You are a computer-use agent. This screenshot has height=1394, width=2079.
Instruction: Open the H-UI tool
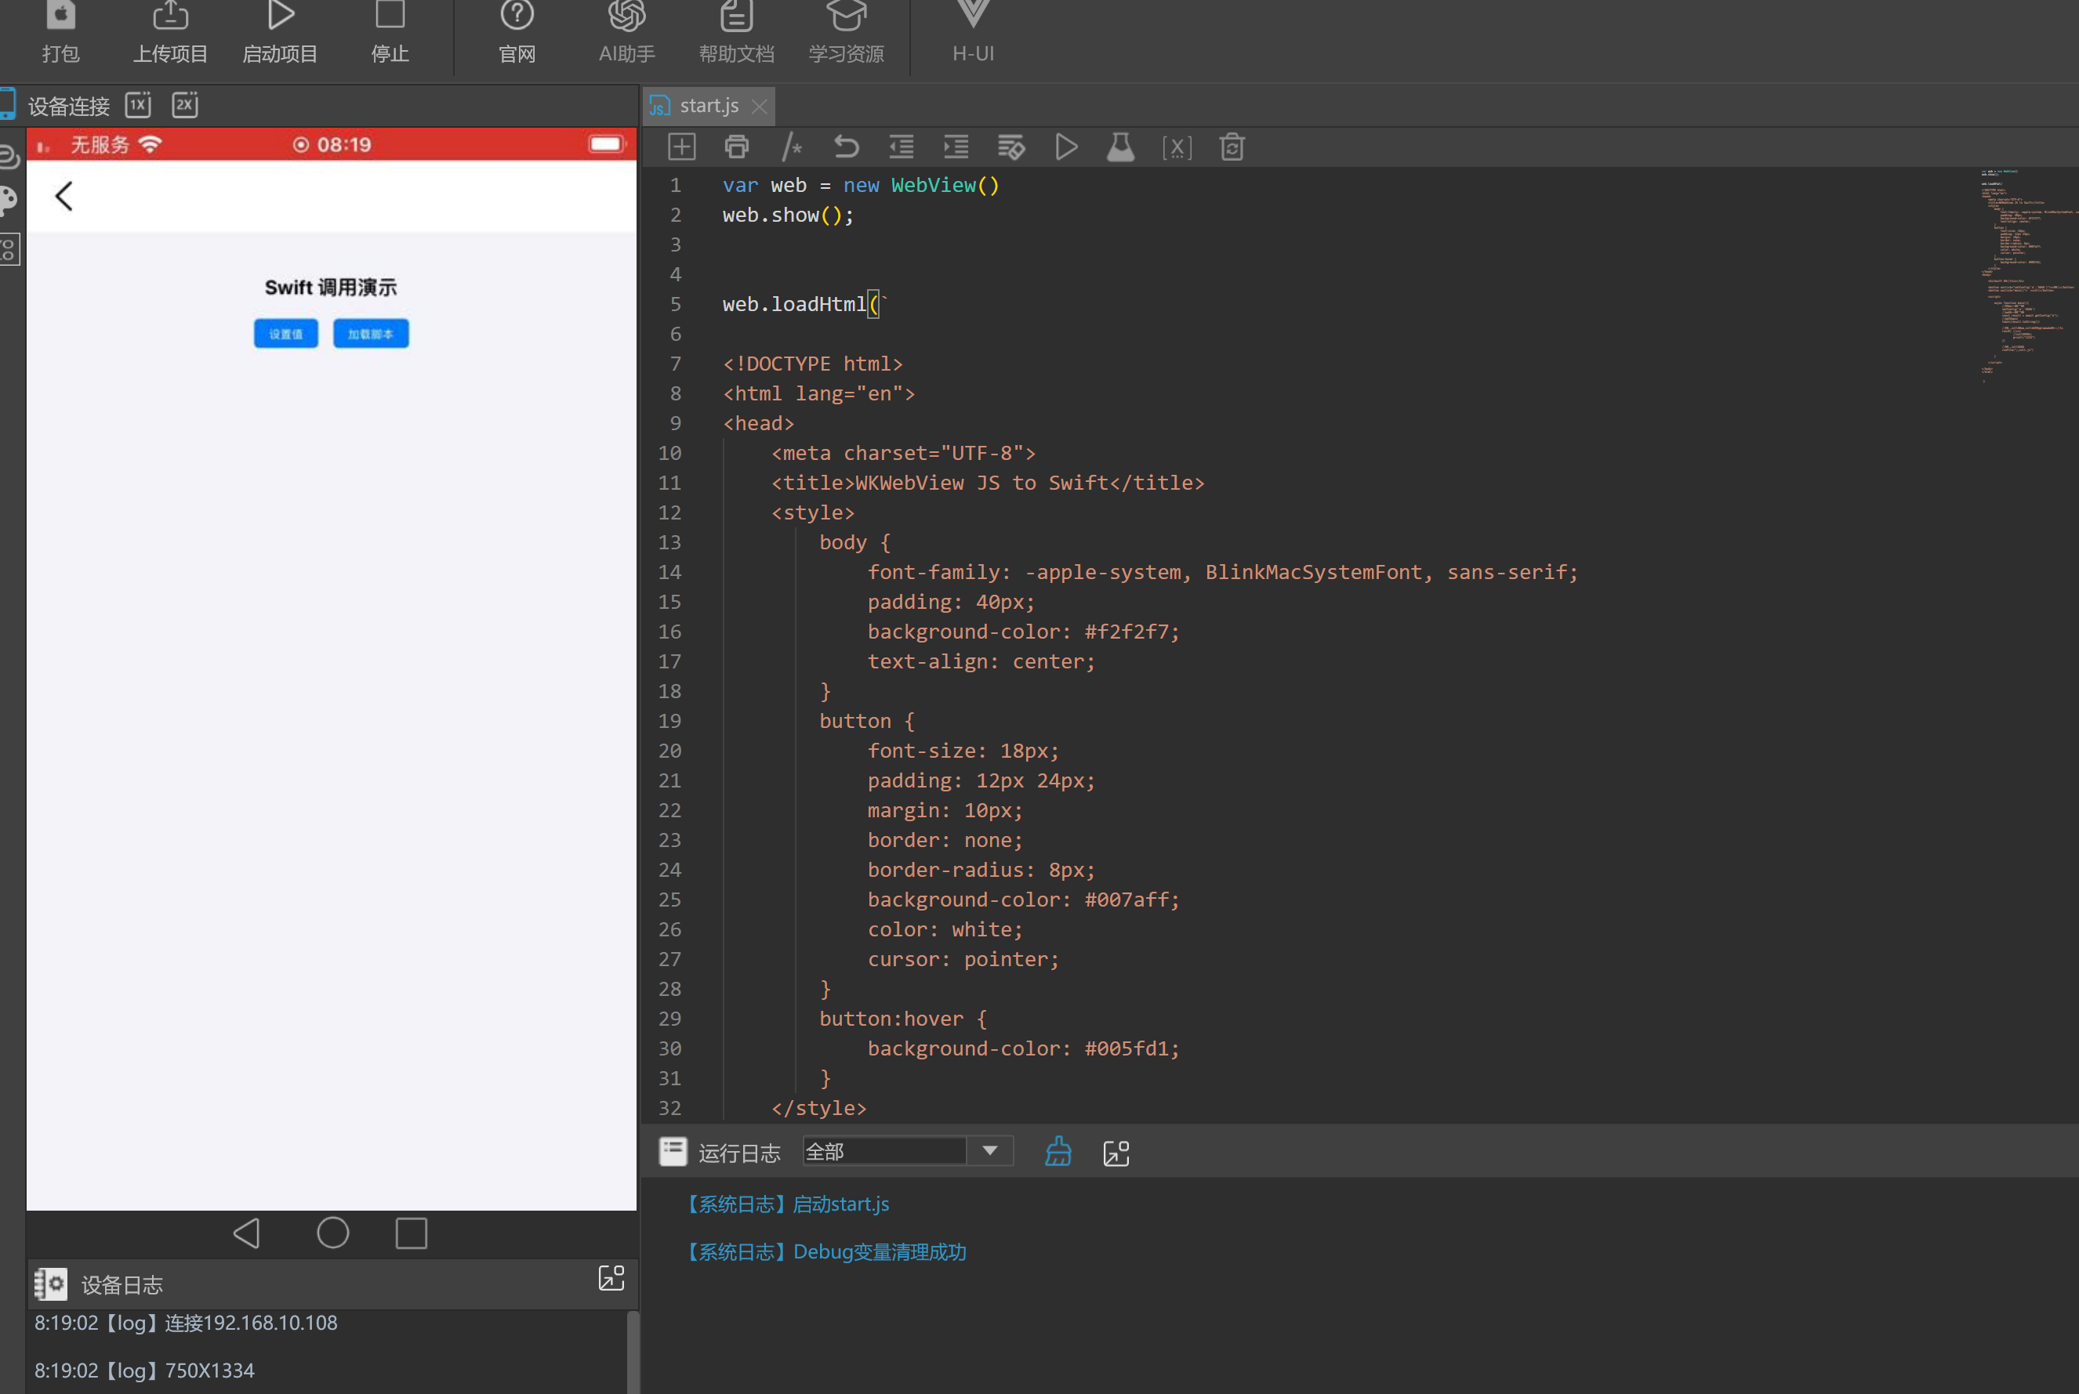pos(973,32)
